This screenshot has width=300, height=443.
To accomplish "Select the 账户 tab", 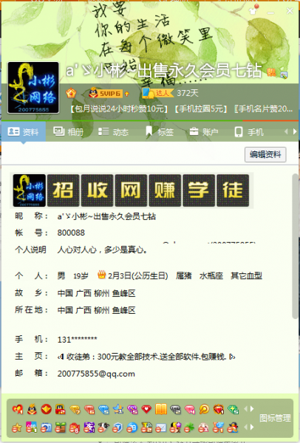I will [204, 131].
